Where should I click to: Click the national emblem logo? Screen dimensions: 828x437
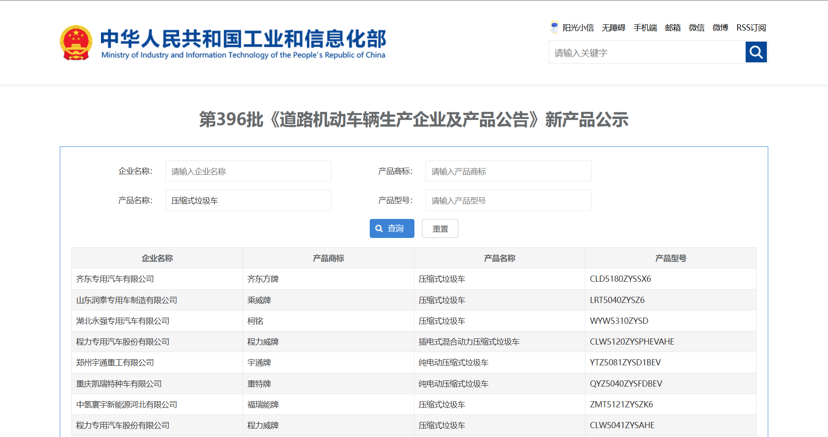click(x=76, y=43)
